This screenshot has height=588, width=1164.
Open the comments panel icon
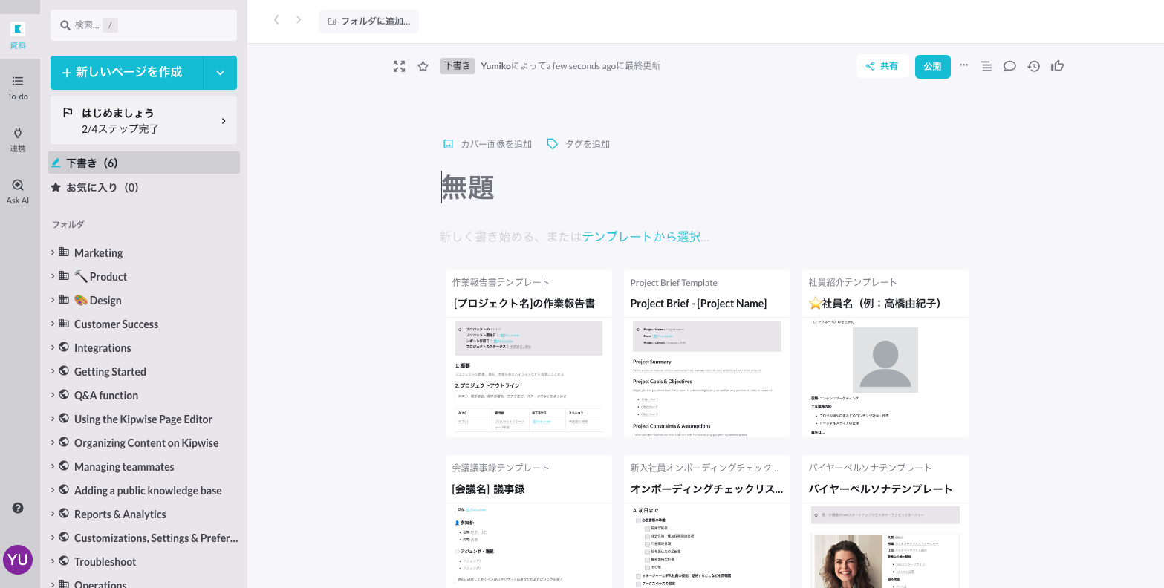(x=1009, y=66)
